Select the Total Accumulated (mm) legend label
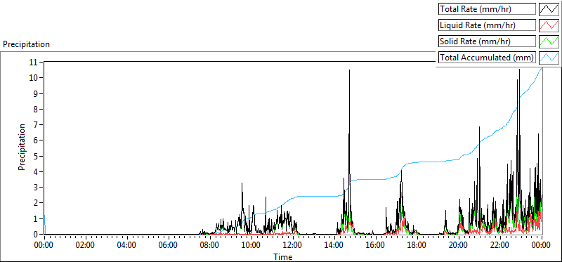 pos(487,57)
